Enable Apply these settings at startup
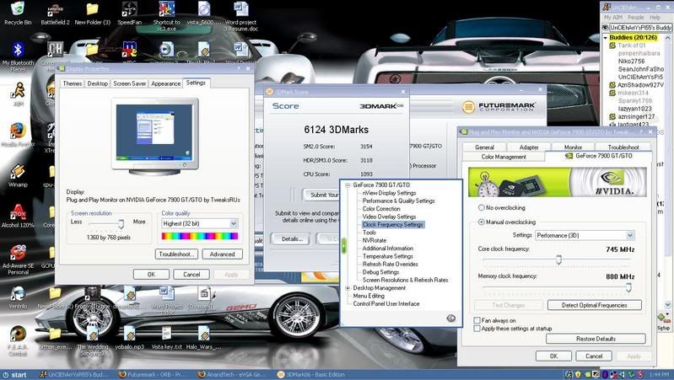The height and width of the screenshot is (380, 674). click(477, 329)
